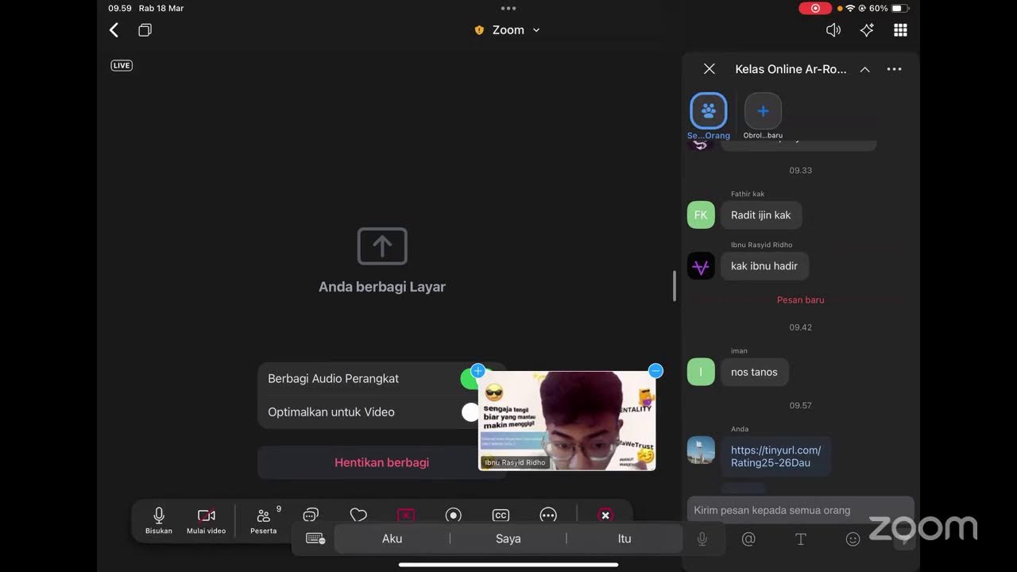Tap the red X end meeting button
The width and height of the screenshot is (1017, 572).
point(605,516)
